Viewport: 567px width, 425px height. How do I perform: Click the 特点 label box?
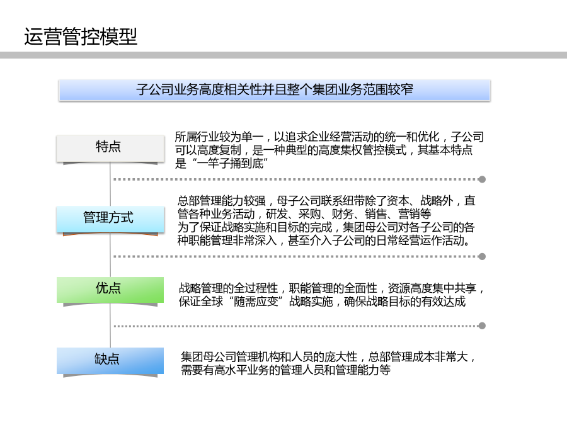(x=110, y=148)
